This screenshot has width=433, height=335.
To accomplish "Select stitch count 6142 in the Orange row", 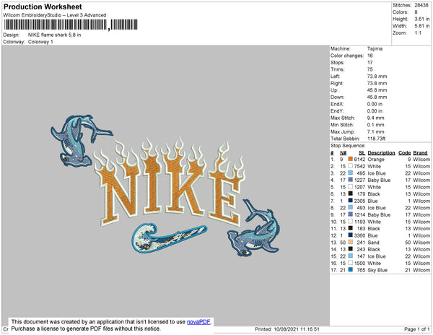I will (x=359, y=159).
